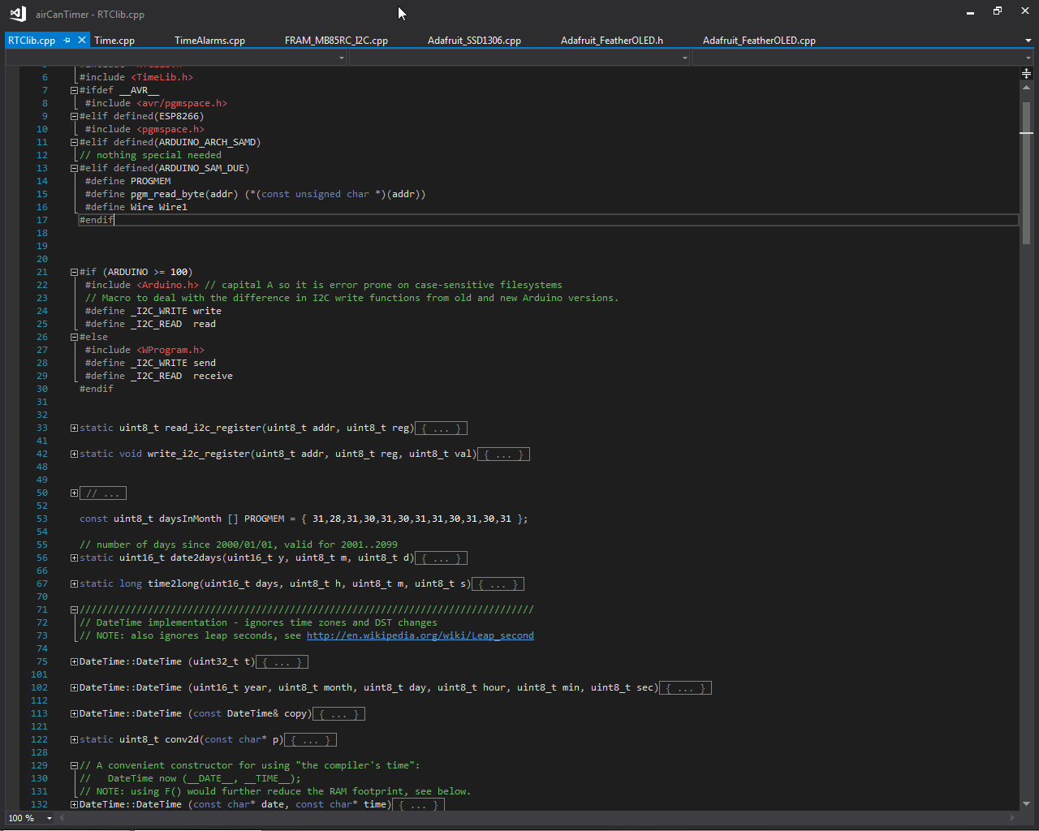Expand the date2days function
The image size is (1039, 831).
click(74, 558)
